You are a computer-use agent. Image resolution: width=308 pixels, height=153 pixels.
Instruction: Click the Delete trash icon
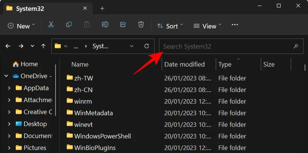(141, 25)
